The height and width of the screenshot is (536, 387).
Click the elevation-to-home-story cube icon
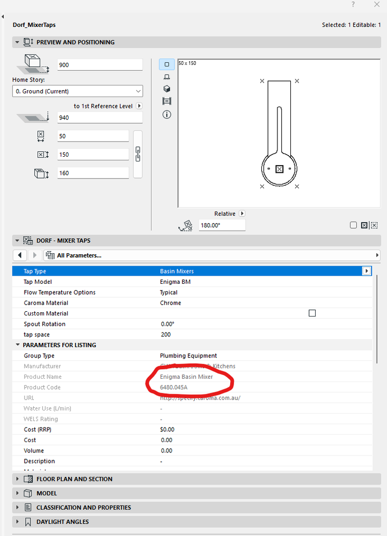click(33, 64)
